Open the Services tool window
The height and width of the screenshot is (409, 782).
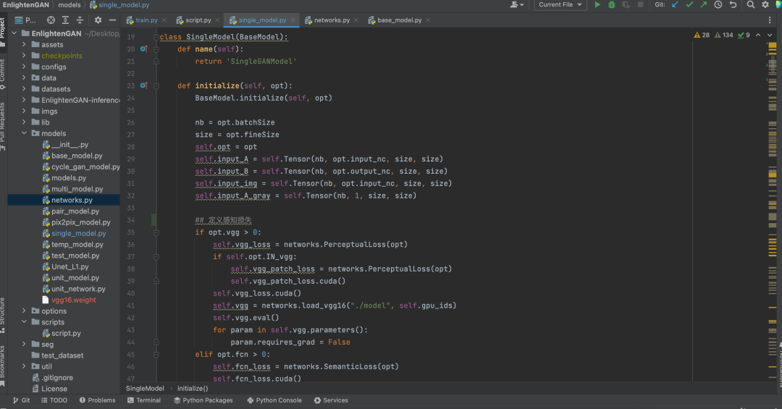(x=331, y=400)
